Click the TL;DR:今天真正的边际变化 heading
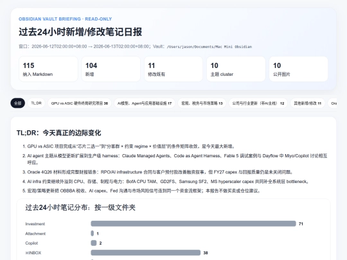This screenshot has height=260, width=347. click(59, 133)
